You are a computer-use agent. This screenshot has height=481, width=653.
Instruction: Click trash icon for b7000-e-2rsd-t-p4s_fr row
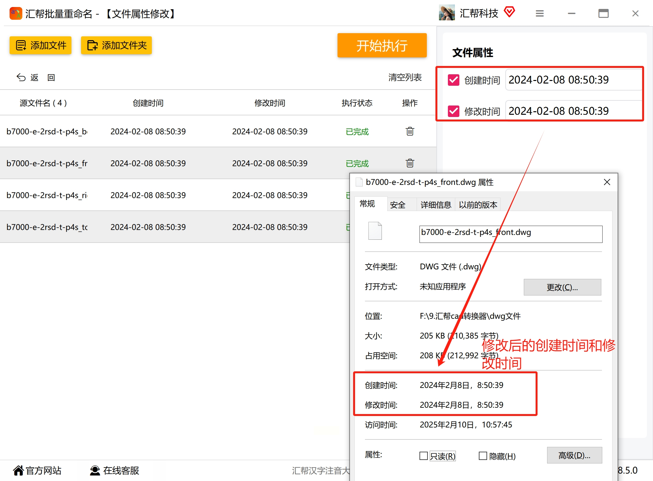(410, 163)
